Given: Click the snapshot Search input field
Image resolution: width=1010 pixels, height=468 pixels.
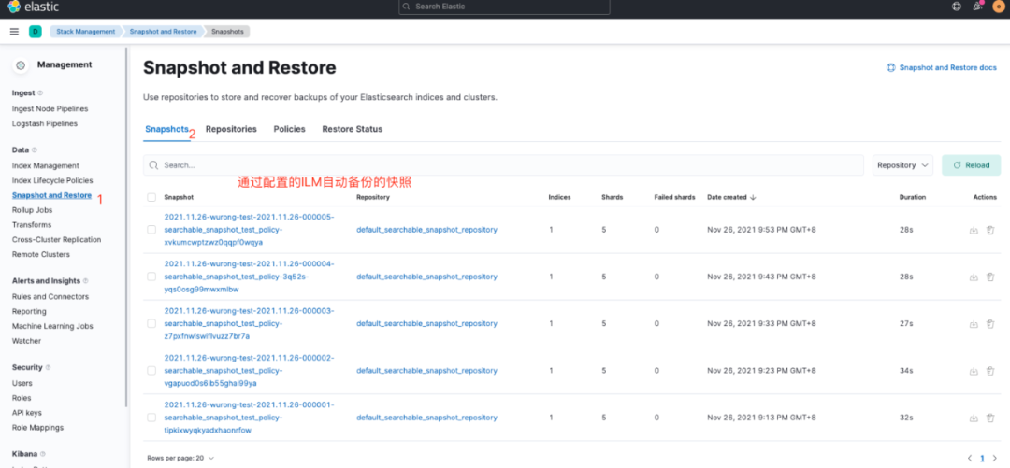Looking at the screenshot, I should [x=505, y=165].
